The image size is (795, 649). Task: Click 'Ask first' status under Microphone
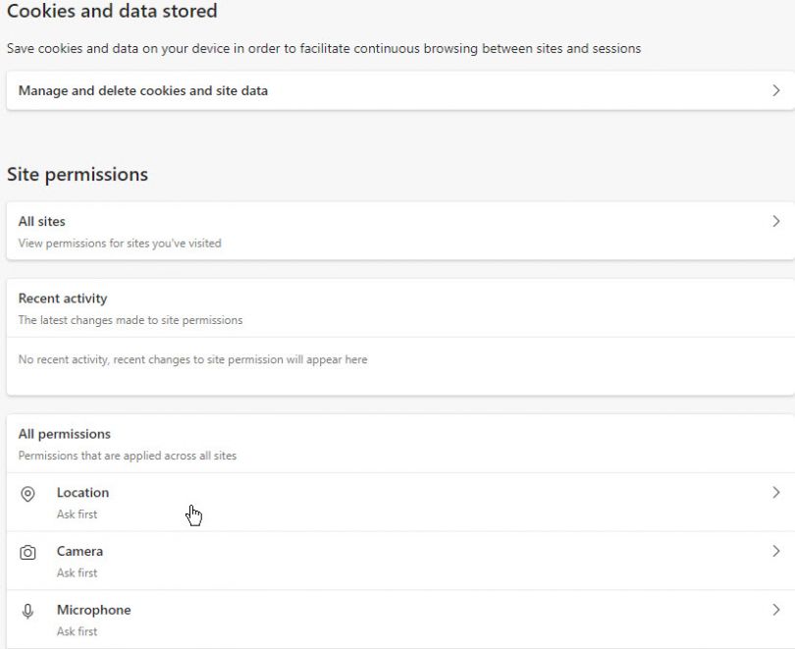[77, 631]
